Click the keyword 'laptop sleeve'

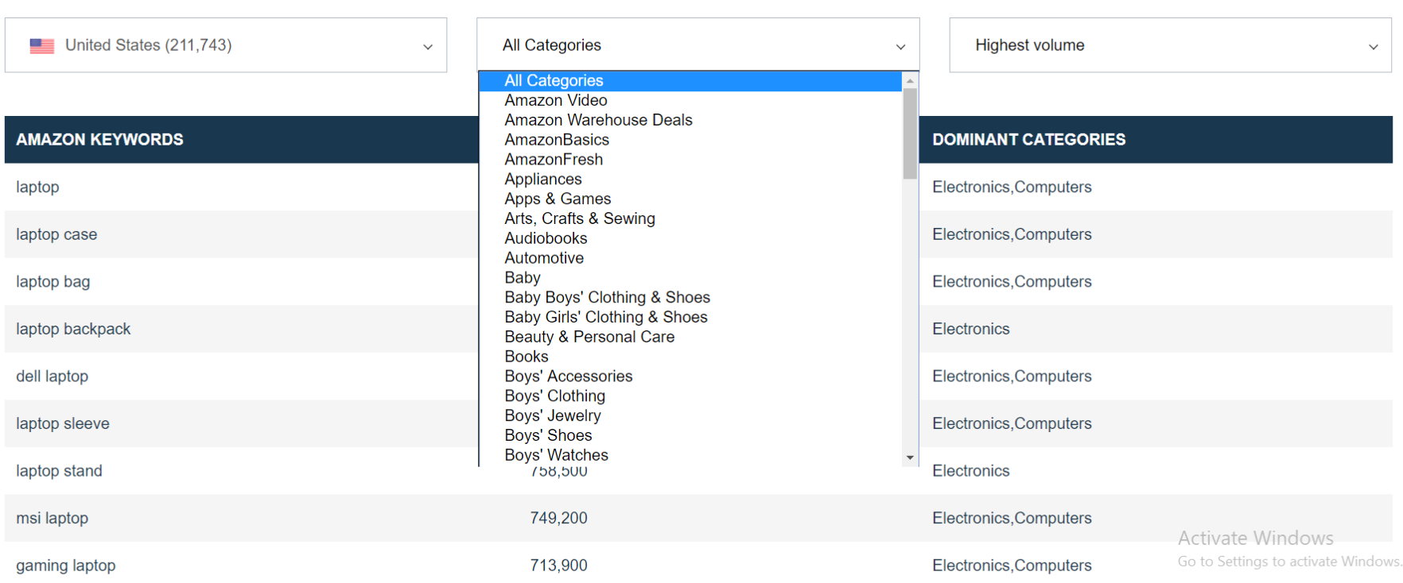(63, 424)
